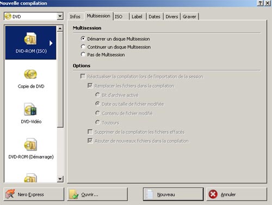Click the red Annuler cross icon
The image size is (272, 205).
pyautogui.click(x=213, y=194)
